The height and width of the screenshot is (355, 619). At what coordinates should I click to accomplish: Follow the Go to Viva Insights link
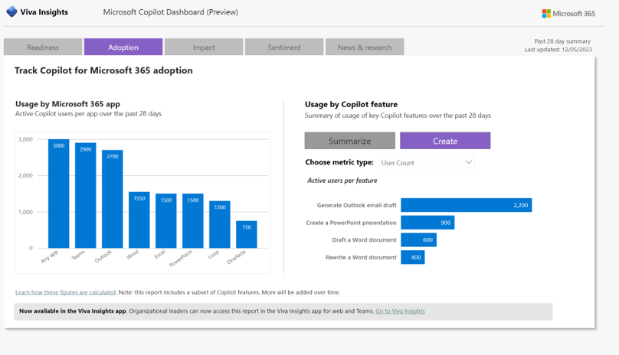pos(400,311)
